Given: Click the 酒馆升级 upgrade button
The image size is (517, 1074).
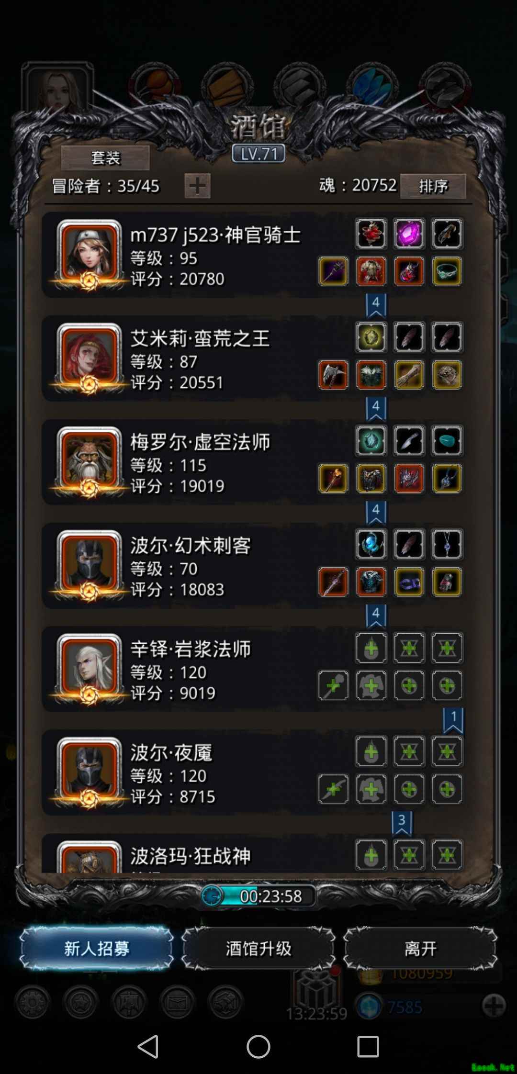Looking at the screenshot, I should click(258, 948).
